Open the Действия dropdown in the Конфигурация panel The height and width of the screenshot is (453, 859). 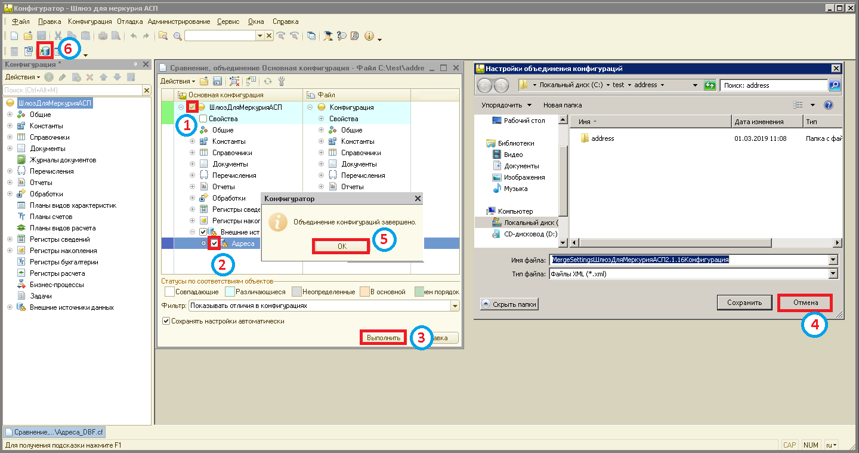pyautogui.click(x=23, y=77)
